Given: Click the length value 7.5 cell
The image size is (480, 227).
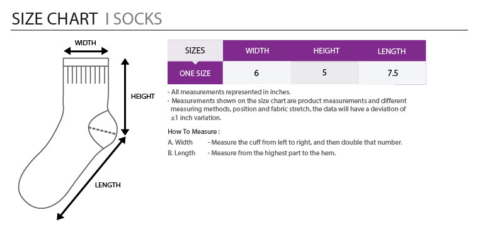Looking at the screenshot, I should (392, 73).
